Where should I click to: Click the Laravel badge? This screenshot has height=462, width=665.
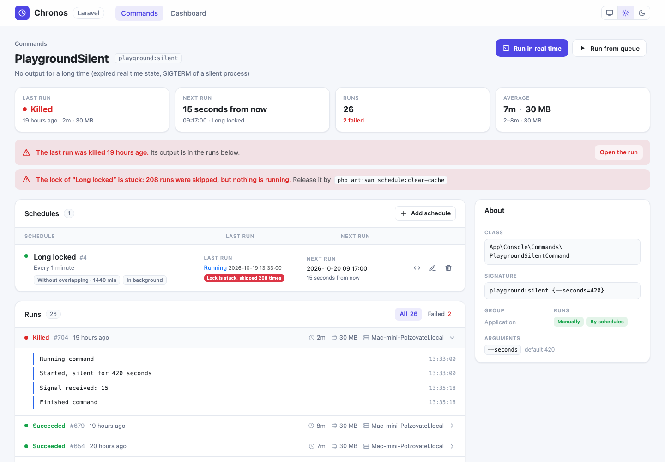coord(88,13)
